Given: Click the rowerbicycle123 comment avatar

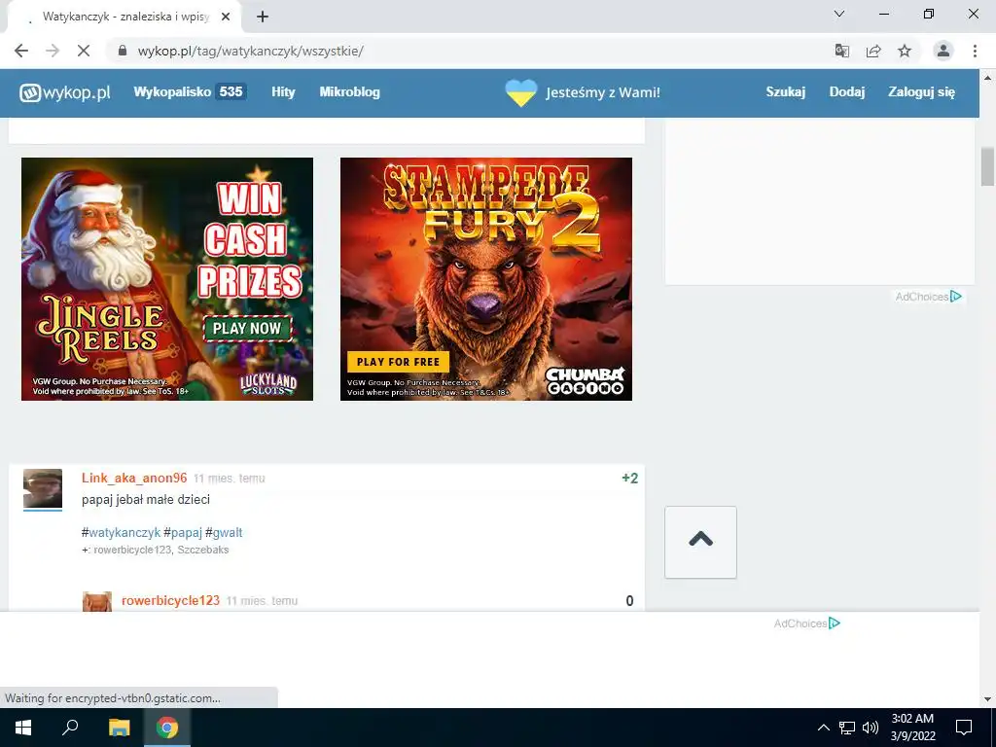Looking at the screenshot, I should [97, 601].
